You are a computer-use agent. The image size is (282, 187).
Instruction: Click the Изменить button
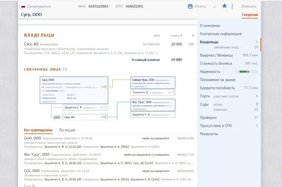coord(249,6)
